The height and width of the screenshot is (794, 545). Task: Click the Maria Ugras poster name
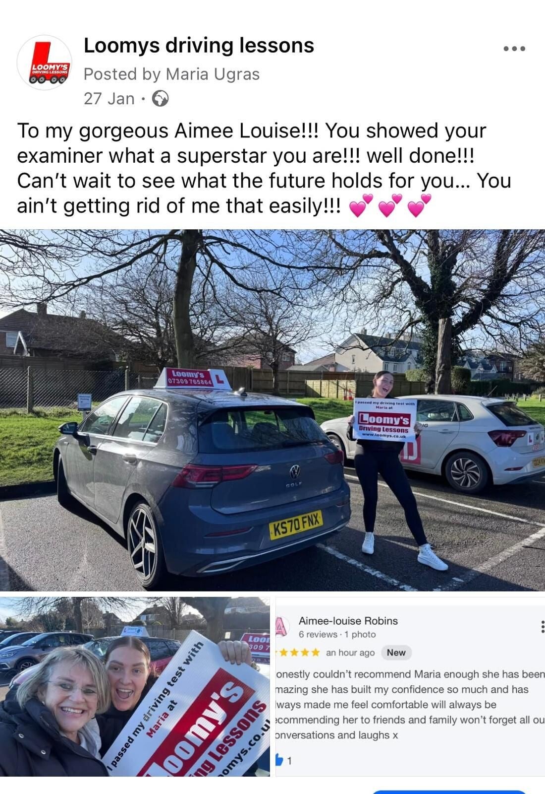click(213, 74)
